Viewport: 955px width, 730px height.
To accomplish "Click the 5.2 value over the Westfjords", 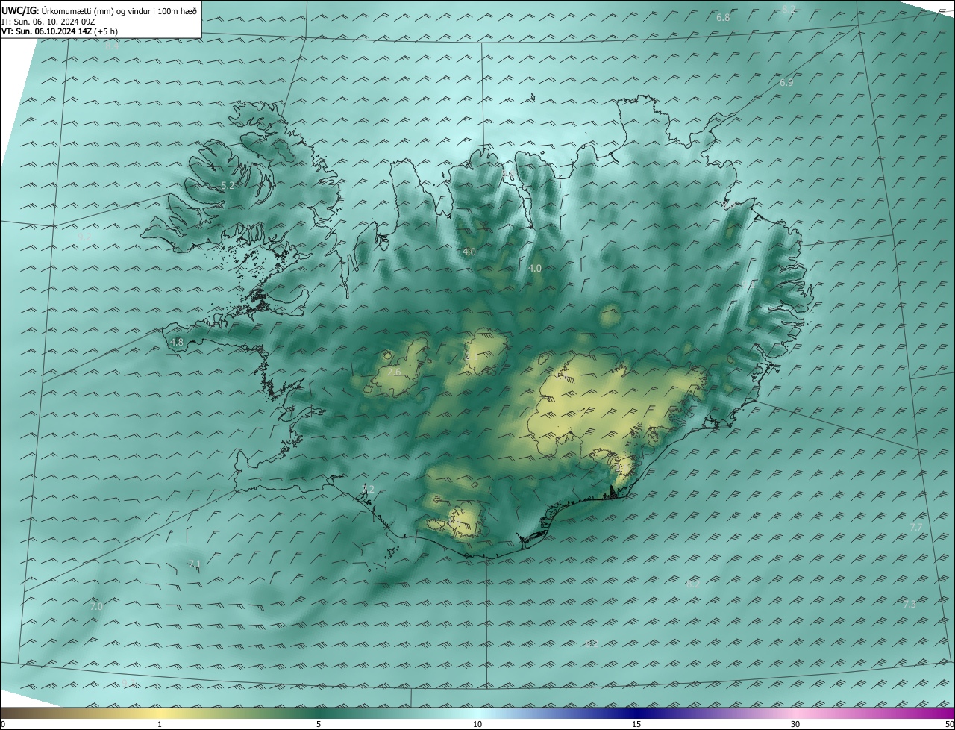I will point(228,185).
